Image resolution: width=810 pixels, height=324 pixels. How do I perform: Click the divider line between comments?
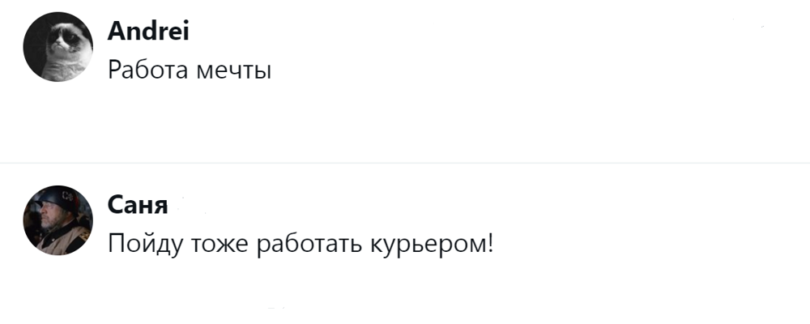pyautogui.click(x=405, y=163)
